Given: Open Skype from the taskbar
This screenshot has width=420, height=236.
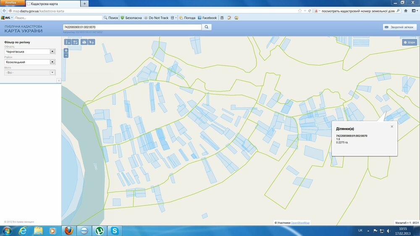Looking at the screenshot, I should [x=114, y=231].
